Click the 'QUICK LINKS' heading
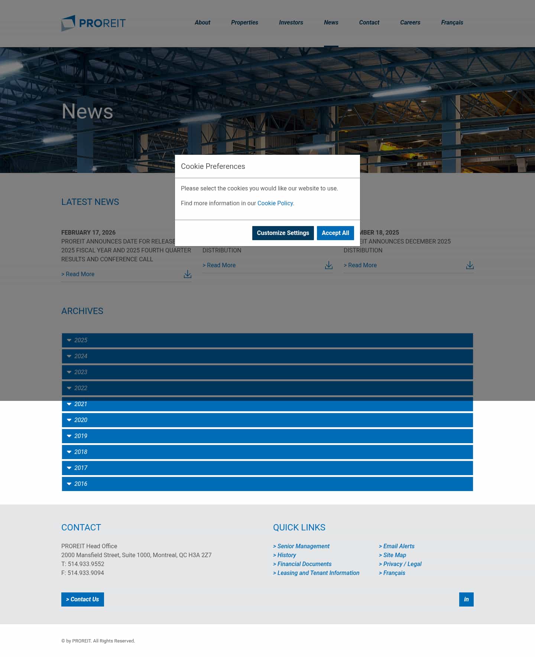Viewport: 535px width, 657px height. 299,527
